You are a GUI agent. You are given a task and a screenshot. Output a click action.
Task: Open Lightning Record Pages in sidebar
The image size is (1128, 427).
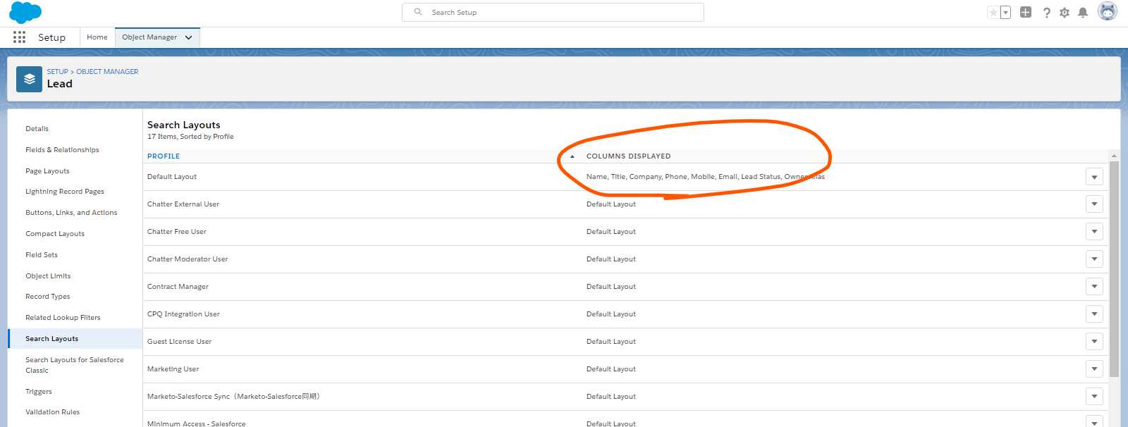click(x=65, y=192)
